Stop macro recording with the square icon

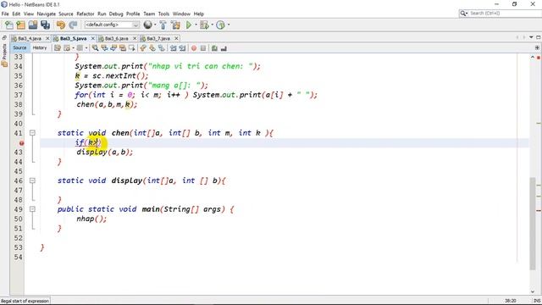203,48
